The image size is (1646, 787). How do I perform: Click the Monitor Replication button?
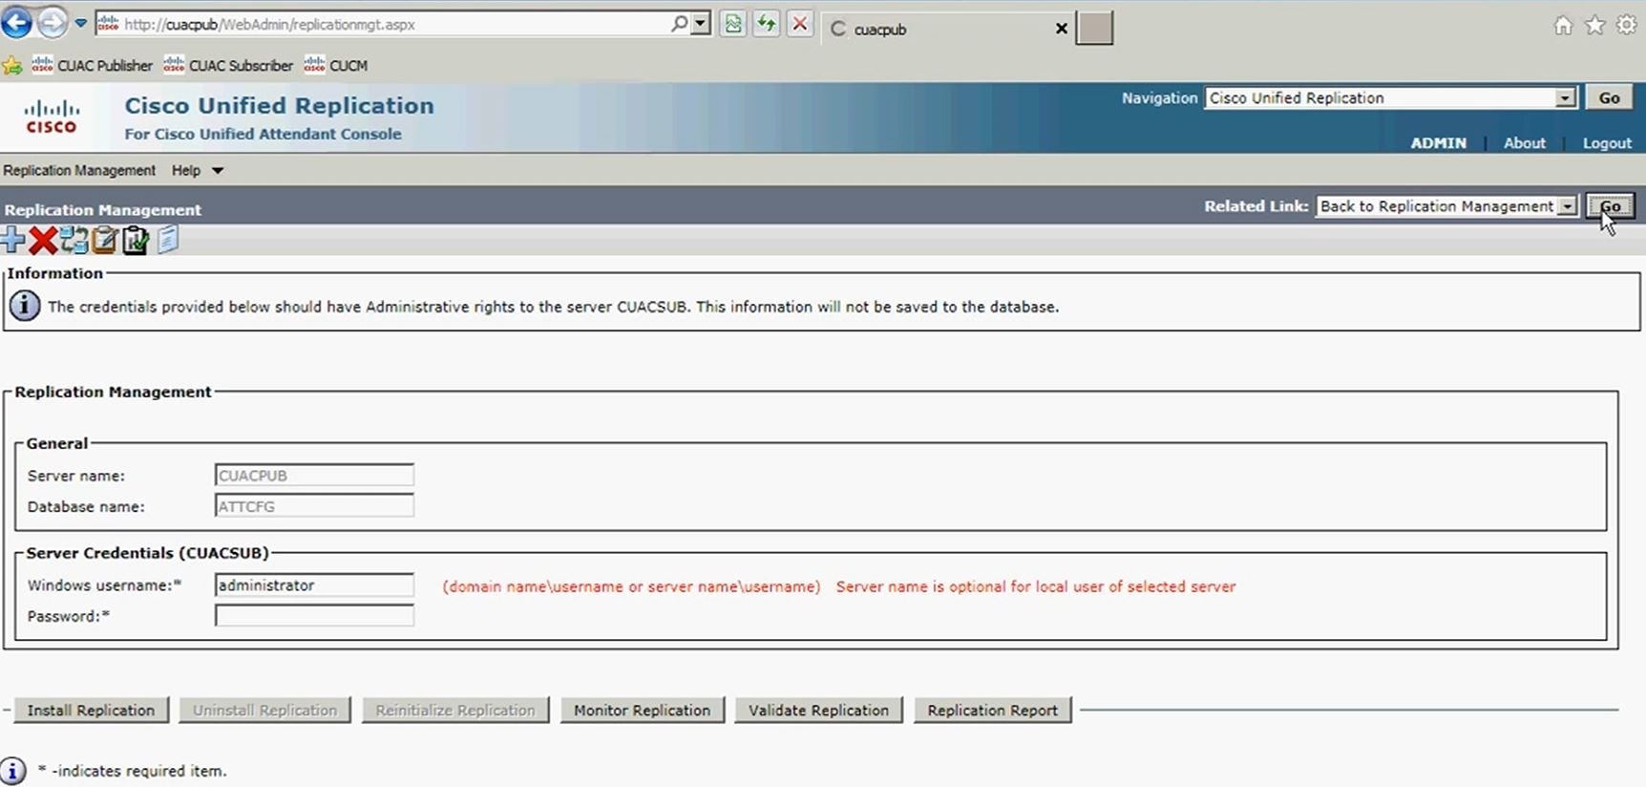coord(642,710)
